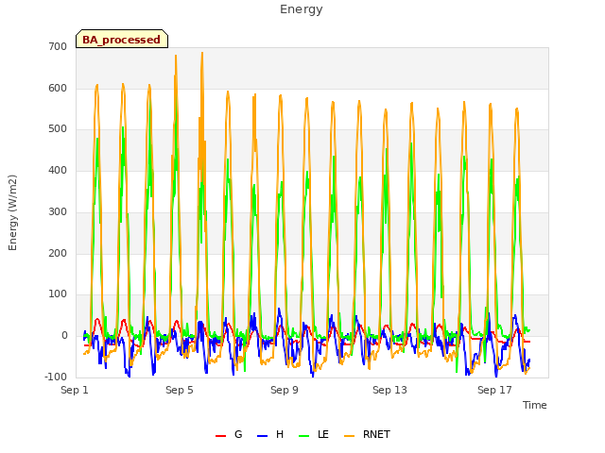Click the orange RNET legend swatch
The height and width of the screenshot is (453, 605).
pos(349,436)
